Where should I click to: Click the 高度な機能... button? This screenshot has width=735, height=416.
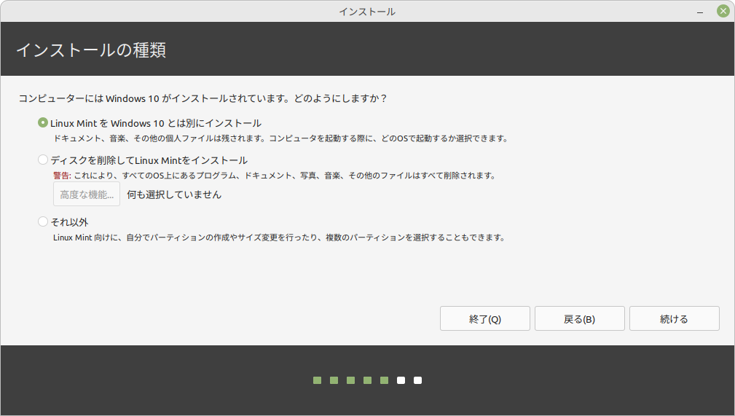87,195
